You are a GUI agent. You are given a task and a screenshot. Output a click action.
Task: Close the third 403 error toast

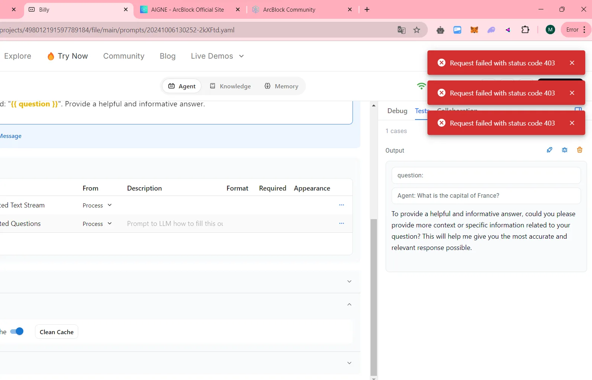click(572, 123)
